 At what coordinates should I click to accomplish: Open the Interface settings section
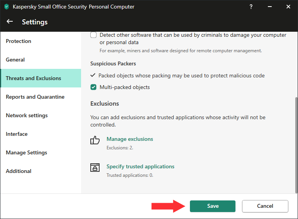(x=41, y=134)
